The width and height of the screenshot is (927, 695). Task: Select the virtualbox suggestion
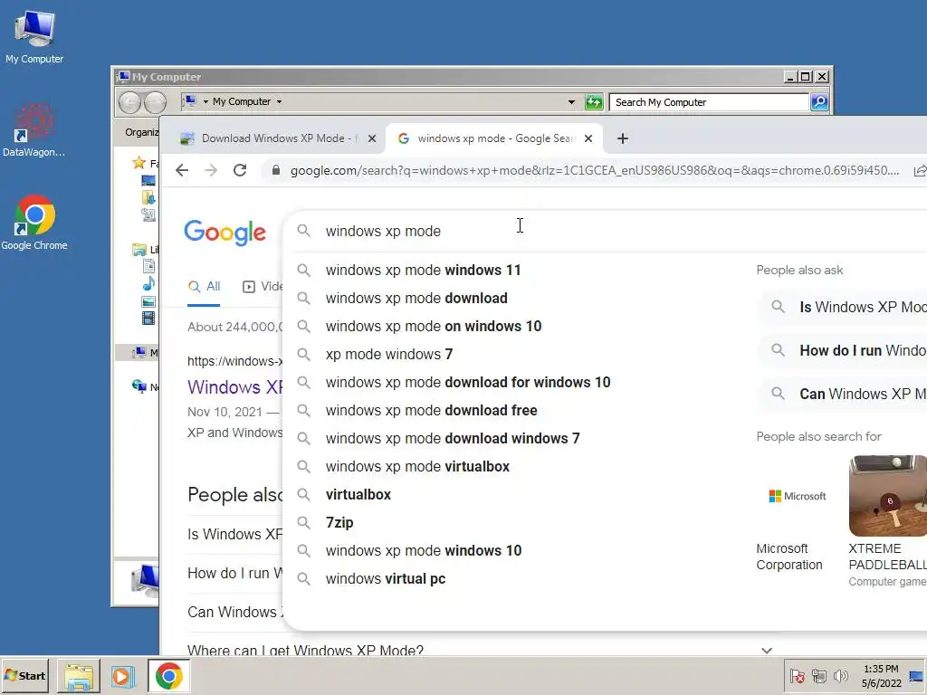(x=358, y=495)
